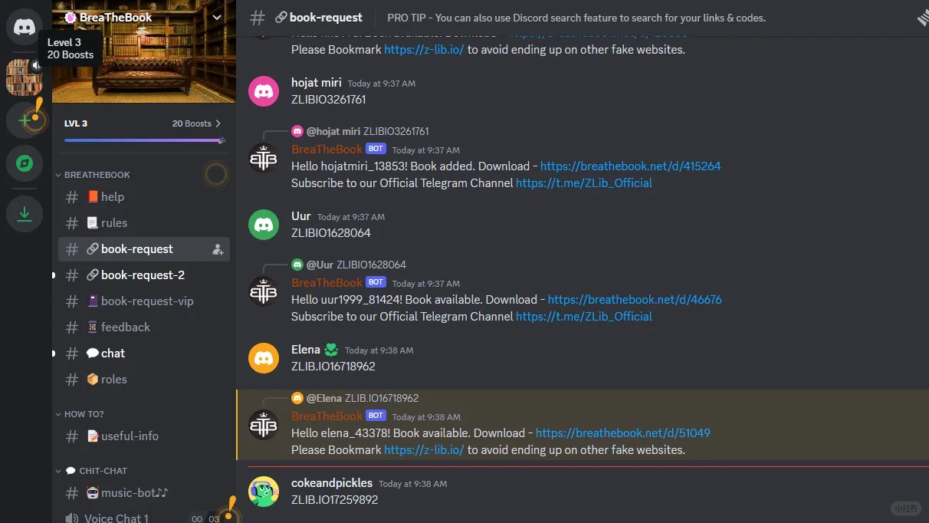Click the BreaTheBook bot avatar replying to Elena
This screenshot has height=523, width=929.
[264, 425]
